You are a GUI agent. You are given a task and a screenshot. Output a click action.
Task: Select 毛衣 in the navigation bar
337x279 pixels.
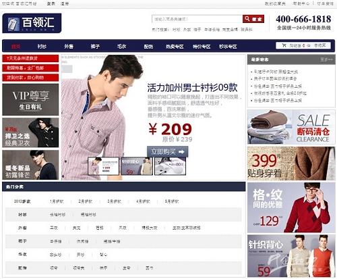coord(121,47)
